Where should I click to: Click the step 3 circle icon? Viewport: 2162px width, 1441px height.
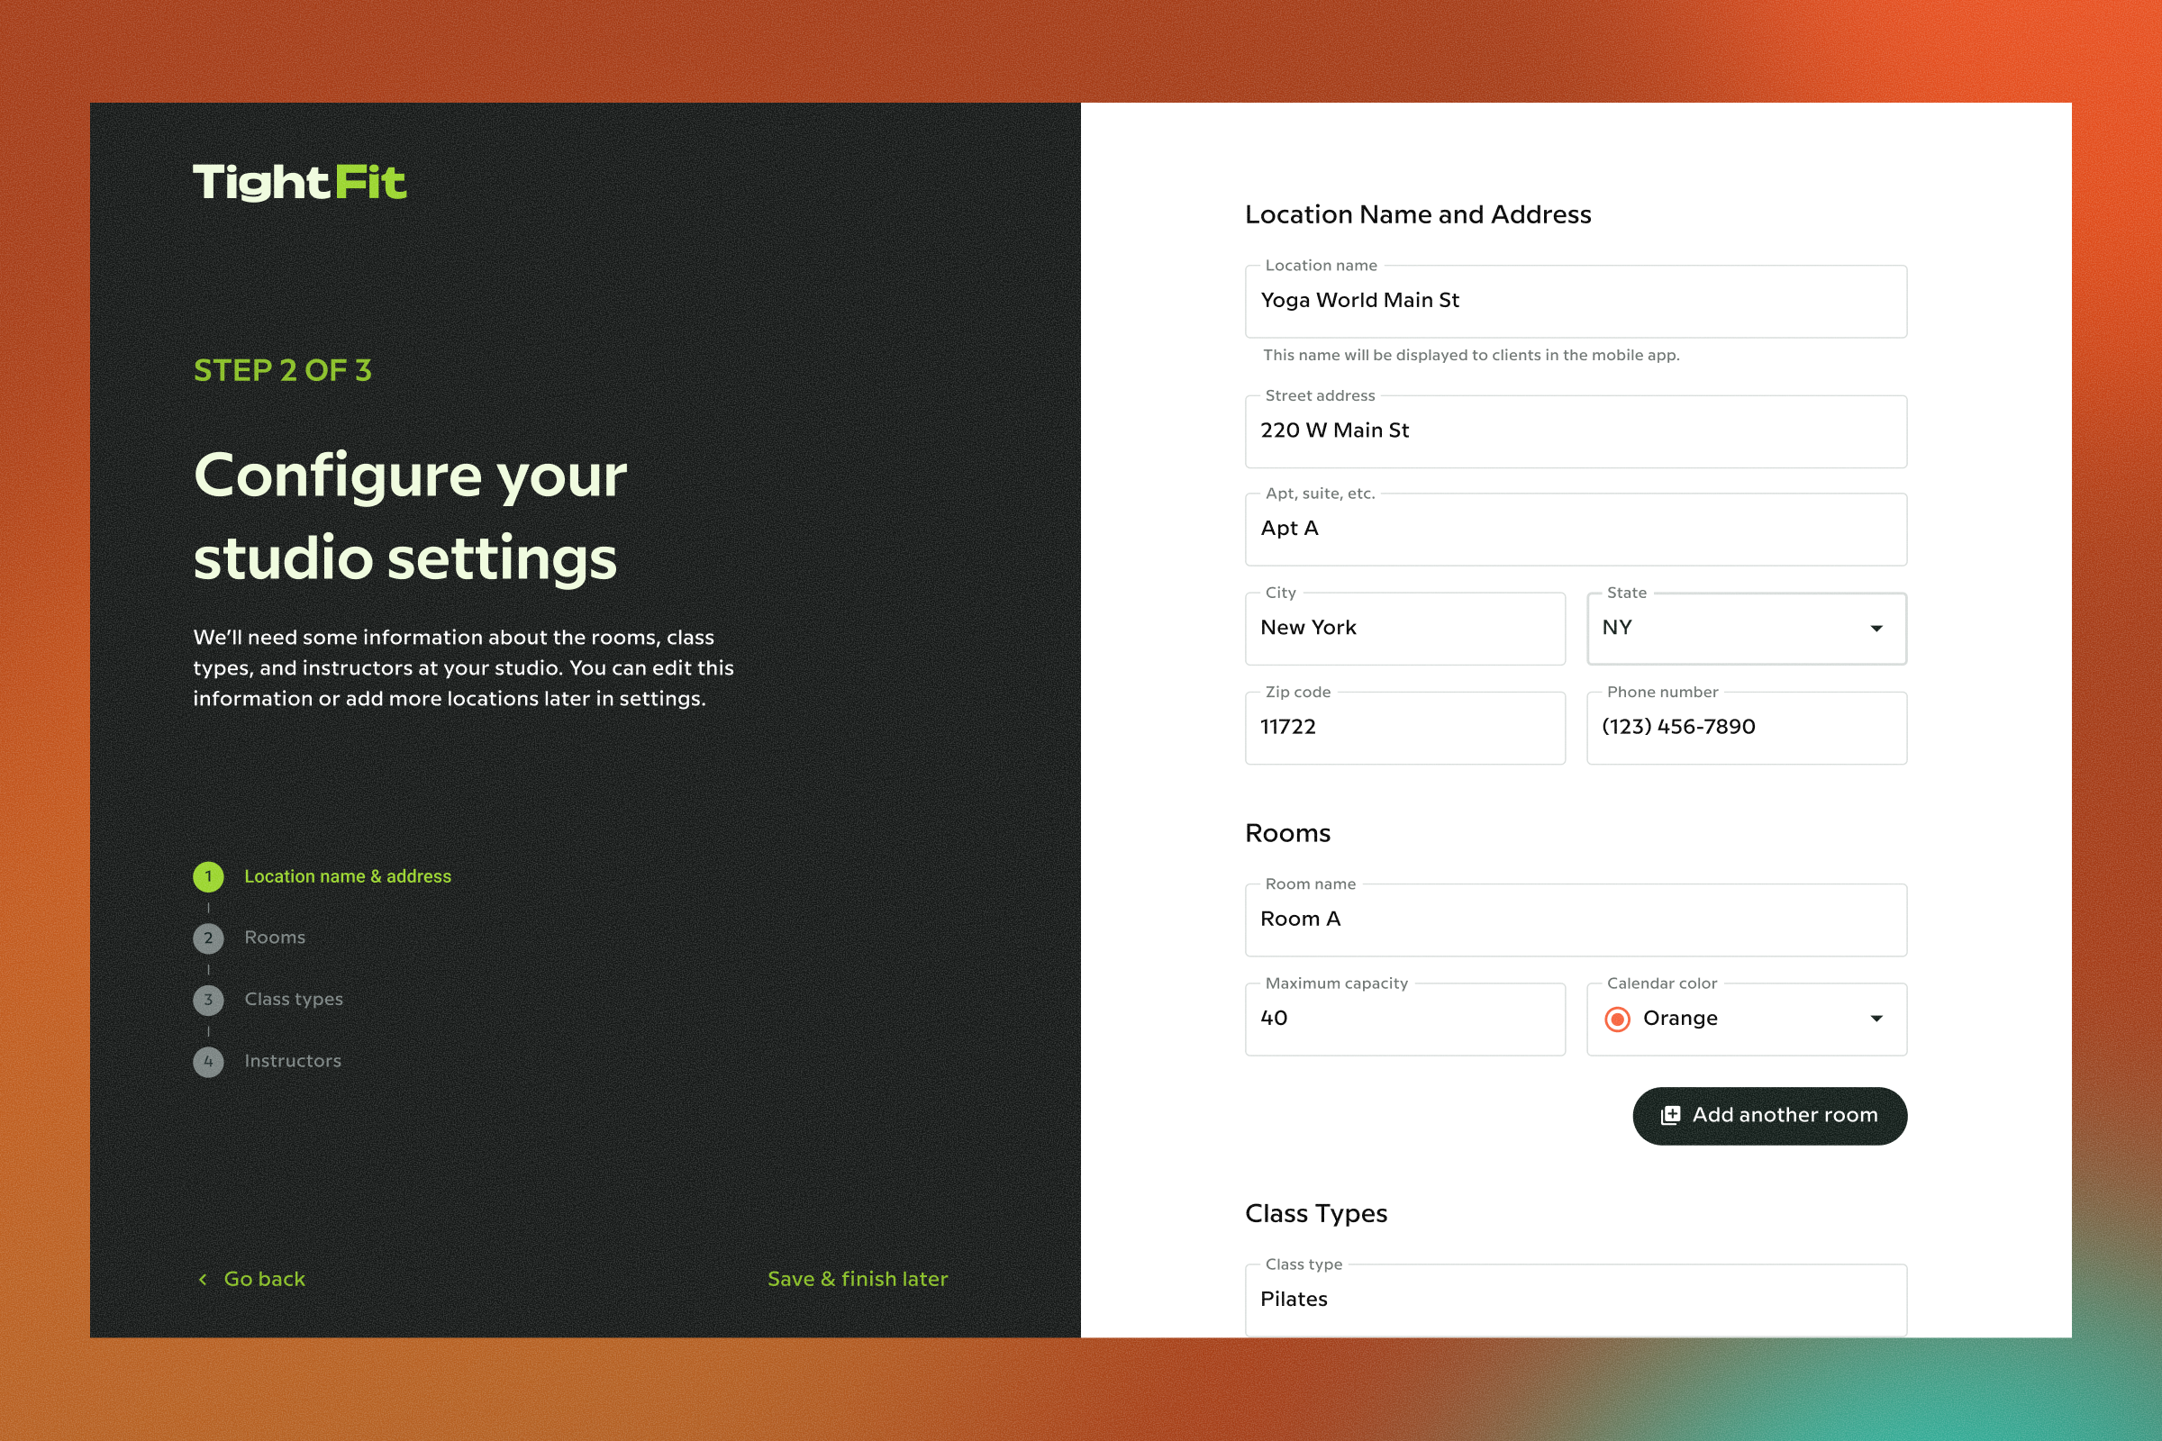[x=209, y=1000]
